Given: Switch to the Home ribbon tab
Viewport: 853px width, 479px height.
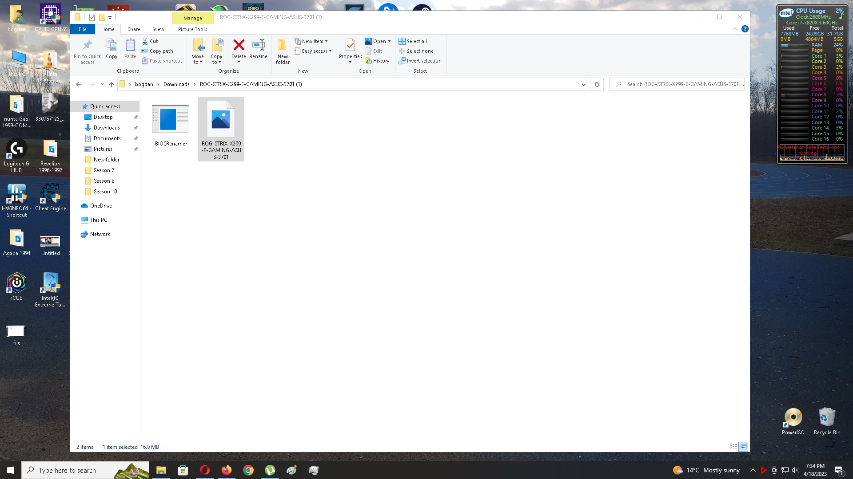Looking at the screenshot, I should click(x=108, y=29).
